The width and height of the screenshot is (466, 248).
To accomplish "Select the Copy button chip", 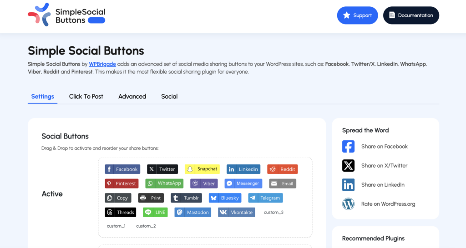I will [118, 198].
